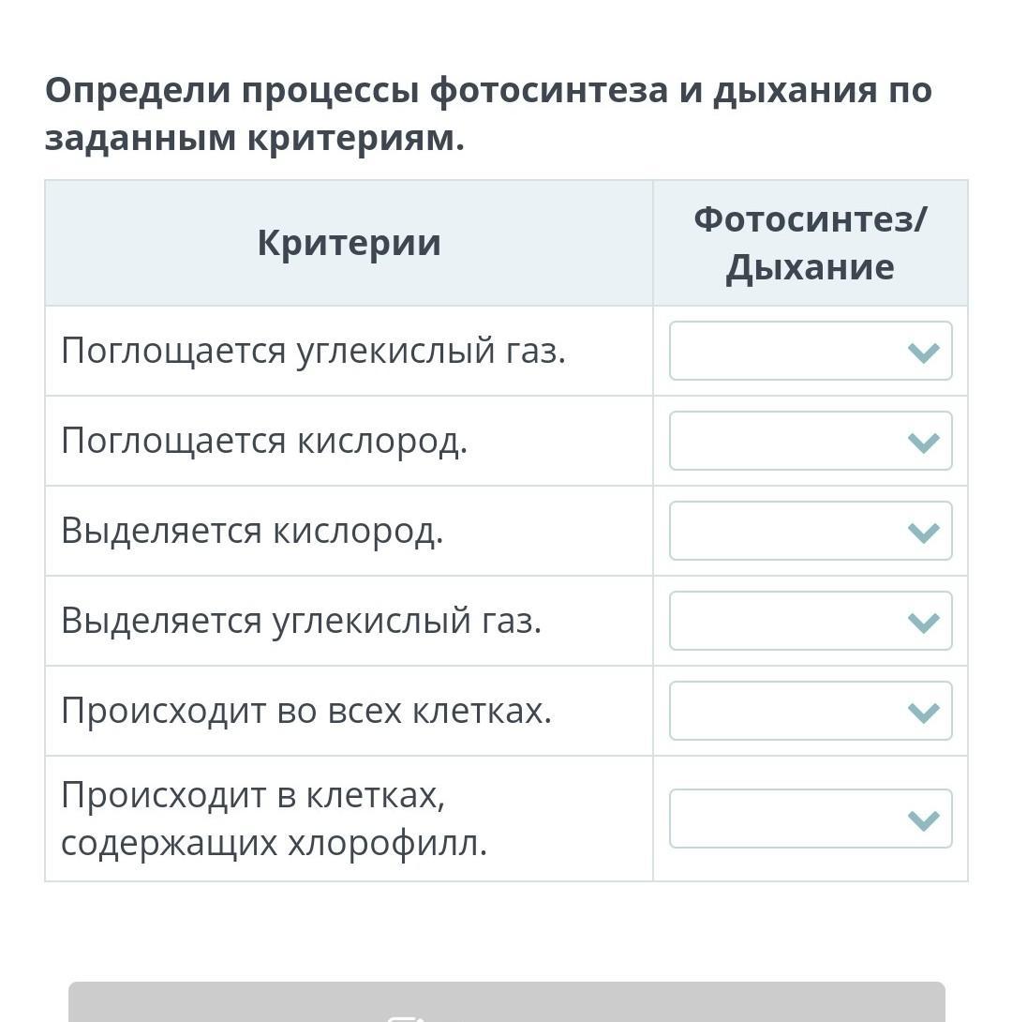Click the 'Критерии' column header
The image size is (1012, 1022).
(x=349, y=243)
